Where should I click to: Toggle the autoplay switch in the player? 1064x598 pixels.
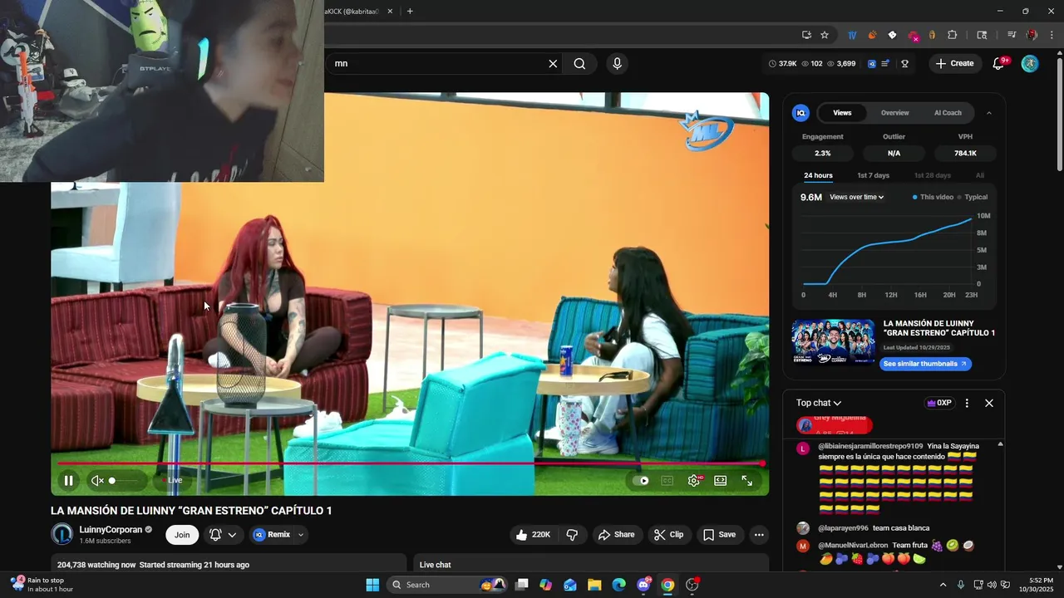point(641,480)
